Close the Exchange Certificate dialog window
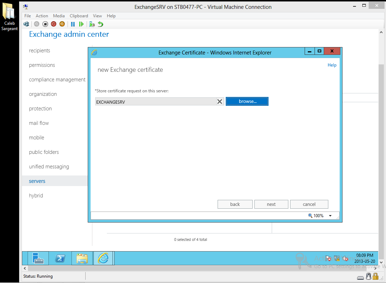The image size is (386, 283). click(x=332, y=51)
